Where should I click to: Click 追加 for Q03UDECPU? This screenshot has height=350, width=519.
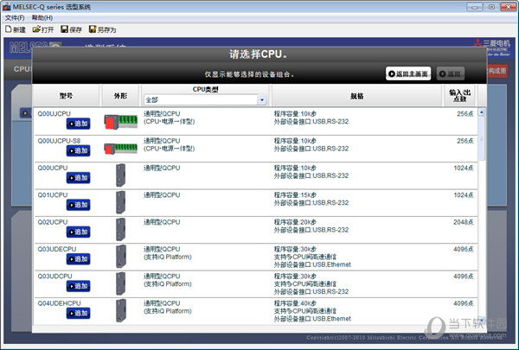click(78, 258)
